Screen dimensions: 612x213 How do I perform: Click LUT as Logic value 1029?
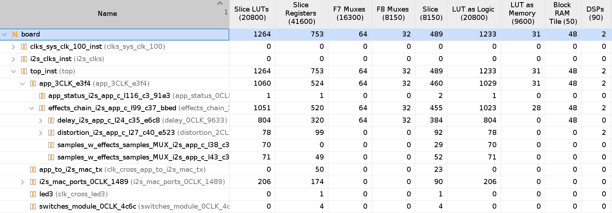click(488, 84)
